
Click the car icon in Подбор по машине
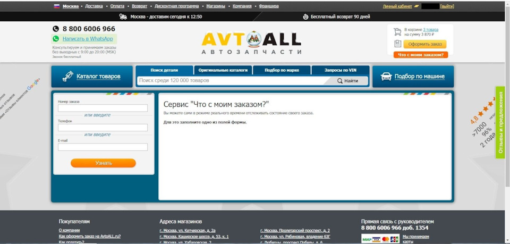[386, 77]
